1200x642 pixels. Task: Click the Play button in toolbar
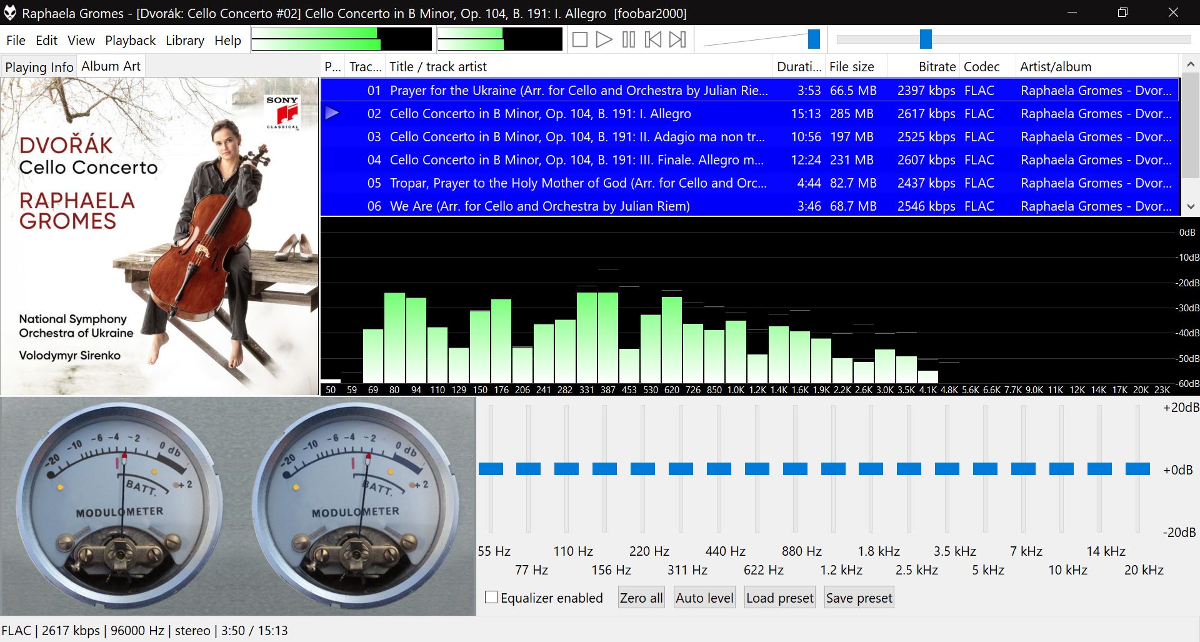tap(604, 40)
